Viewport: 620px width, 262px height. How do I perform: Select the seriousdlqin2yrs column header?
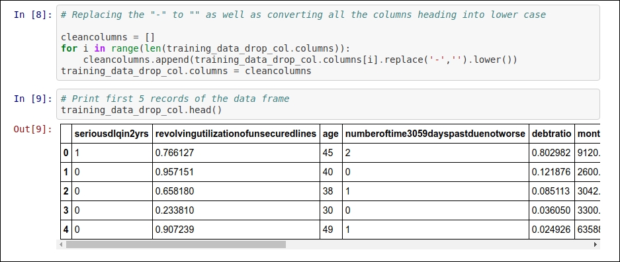[112, 134]
